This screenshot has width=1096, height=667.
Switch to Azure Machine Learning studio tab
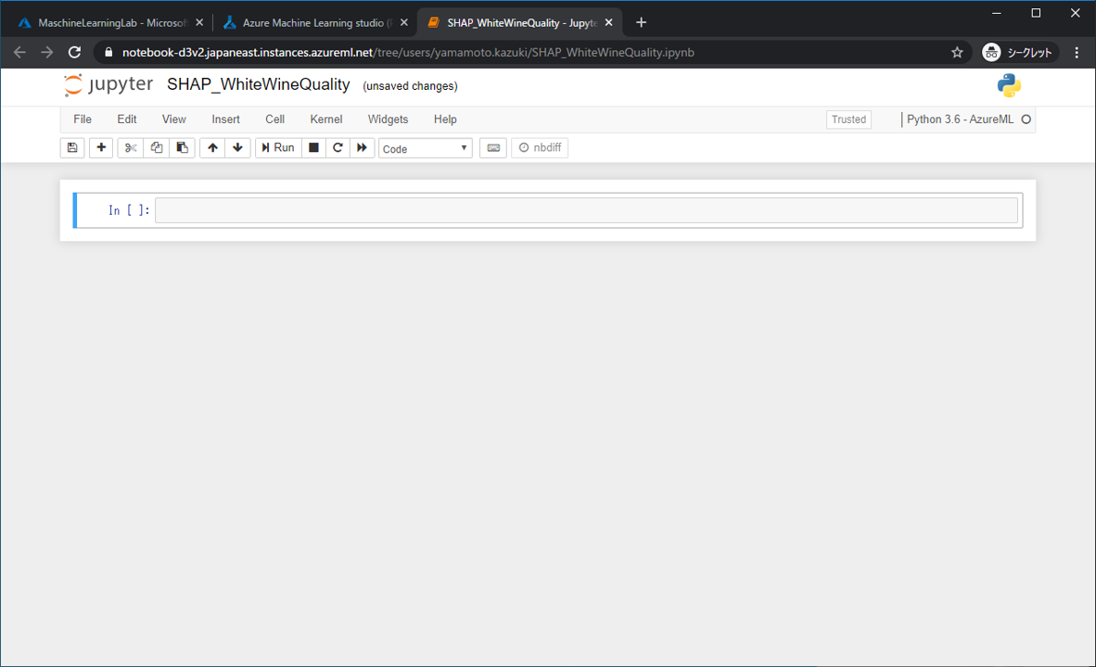coord(312,22)
